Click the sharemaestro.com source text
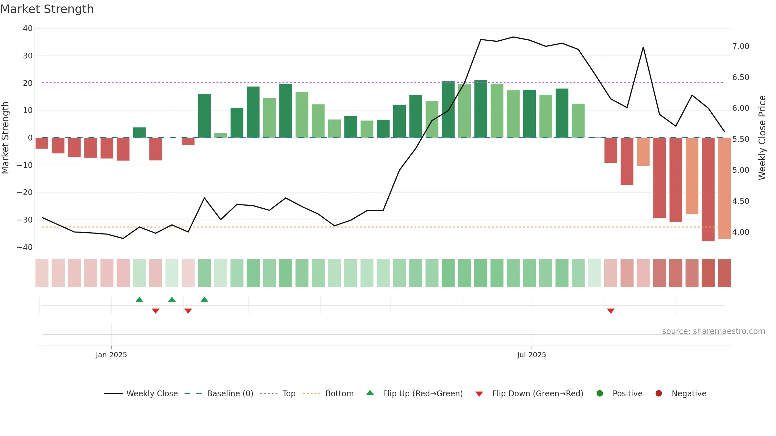The width and height of the screenshot is (776, 436). pos(714,331)
